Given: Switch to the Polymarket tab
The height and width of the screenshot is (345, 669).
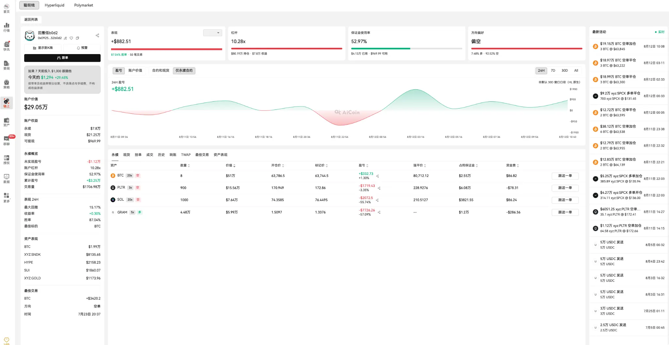Looking at the screenshot, I should point(84,5).
